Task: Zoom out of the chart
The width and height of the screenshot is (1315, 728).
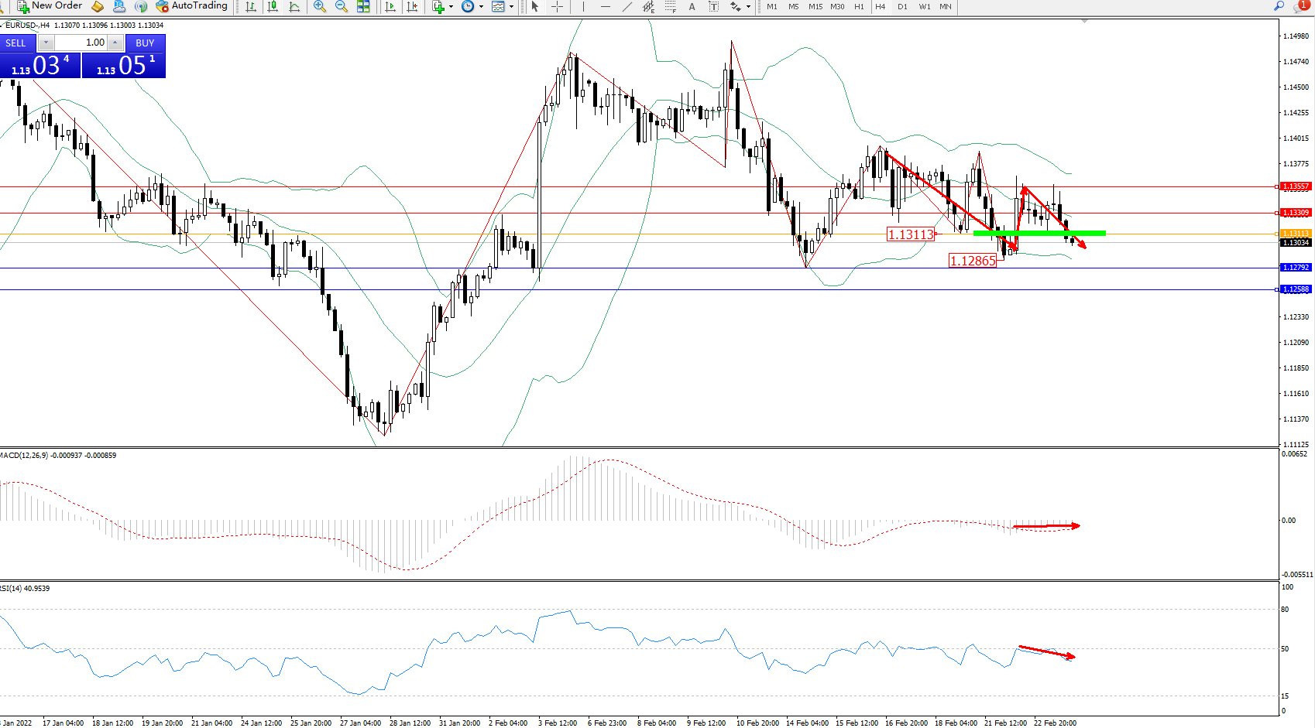Action: (341, 7)
